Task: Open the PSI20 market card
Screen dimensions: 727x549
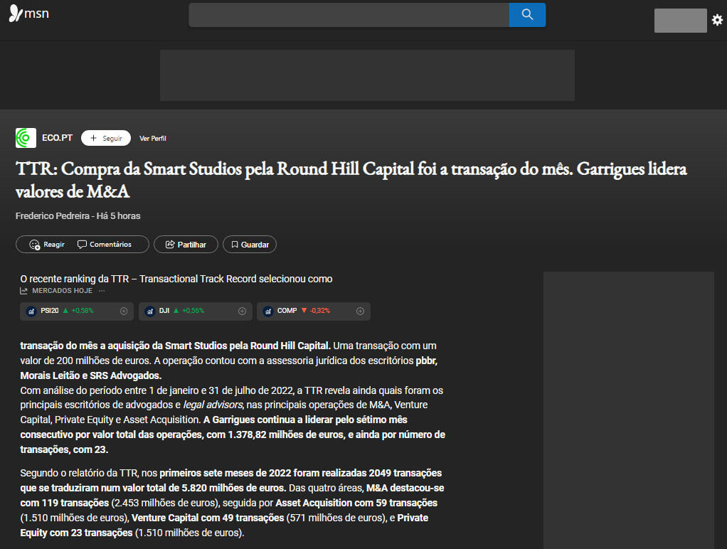Action: [x=77, y=311]
